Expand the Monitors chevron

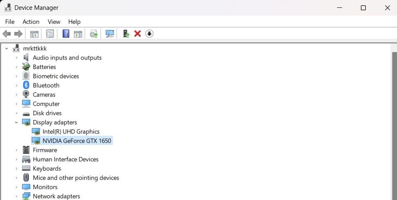(x=16, y=187)
